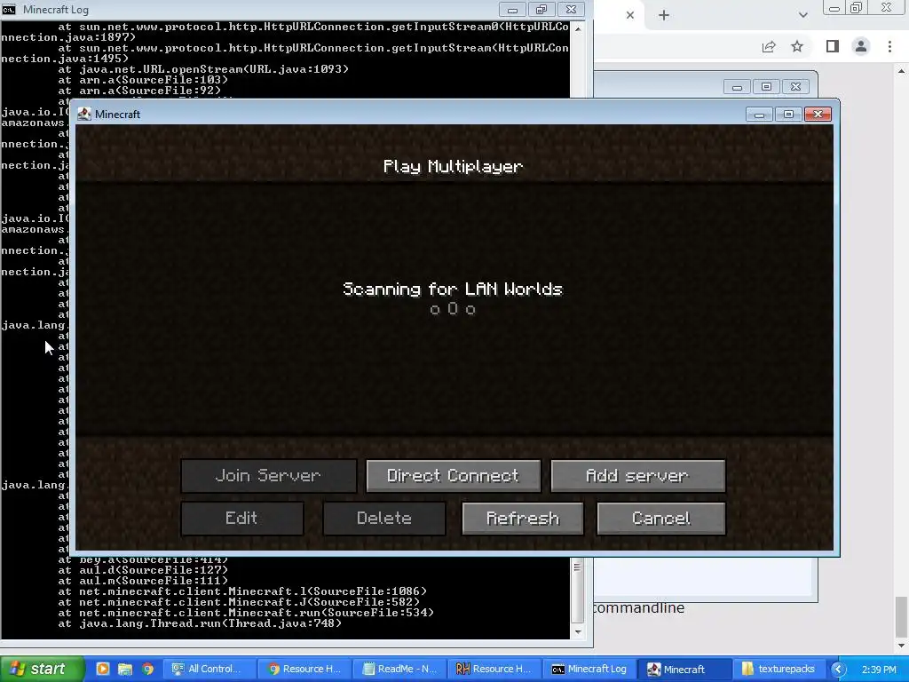Launch media player quick launch icon

click(103, 669)
